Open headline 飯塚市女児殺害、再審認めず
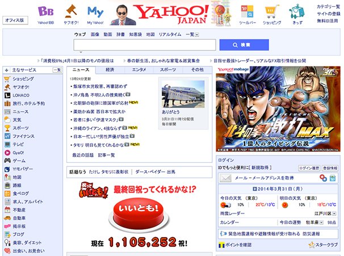The width and height of the screenshot is (344, 256). [x=100, y=86]
